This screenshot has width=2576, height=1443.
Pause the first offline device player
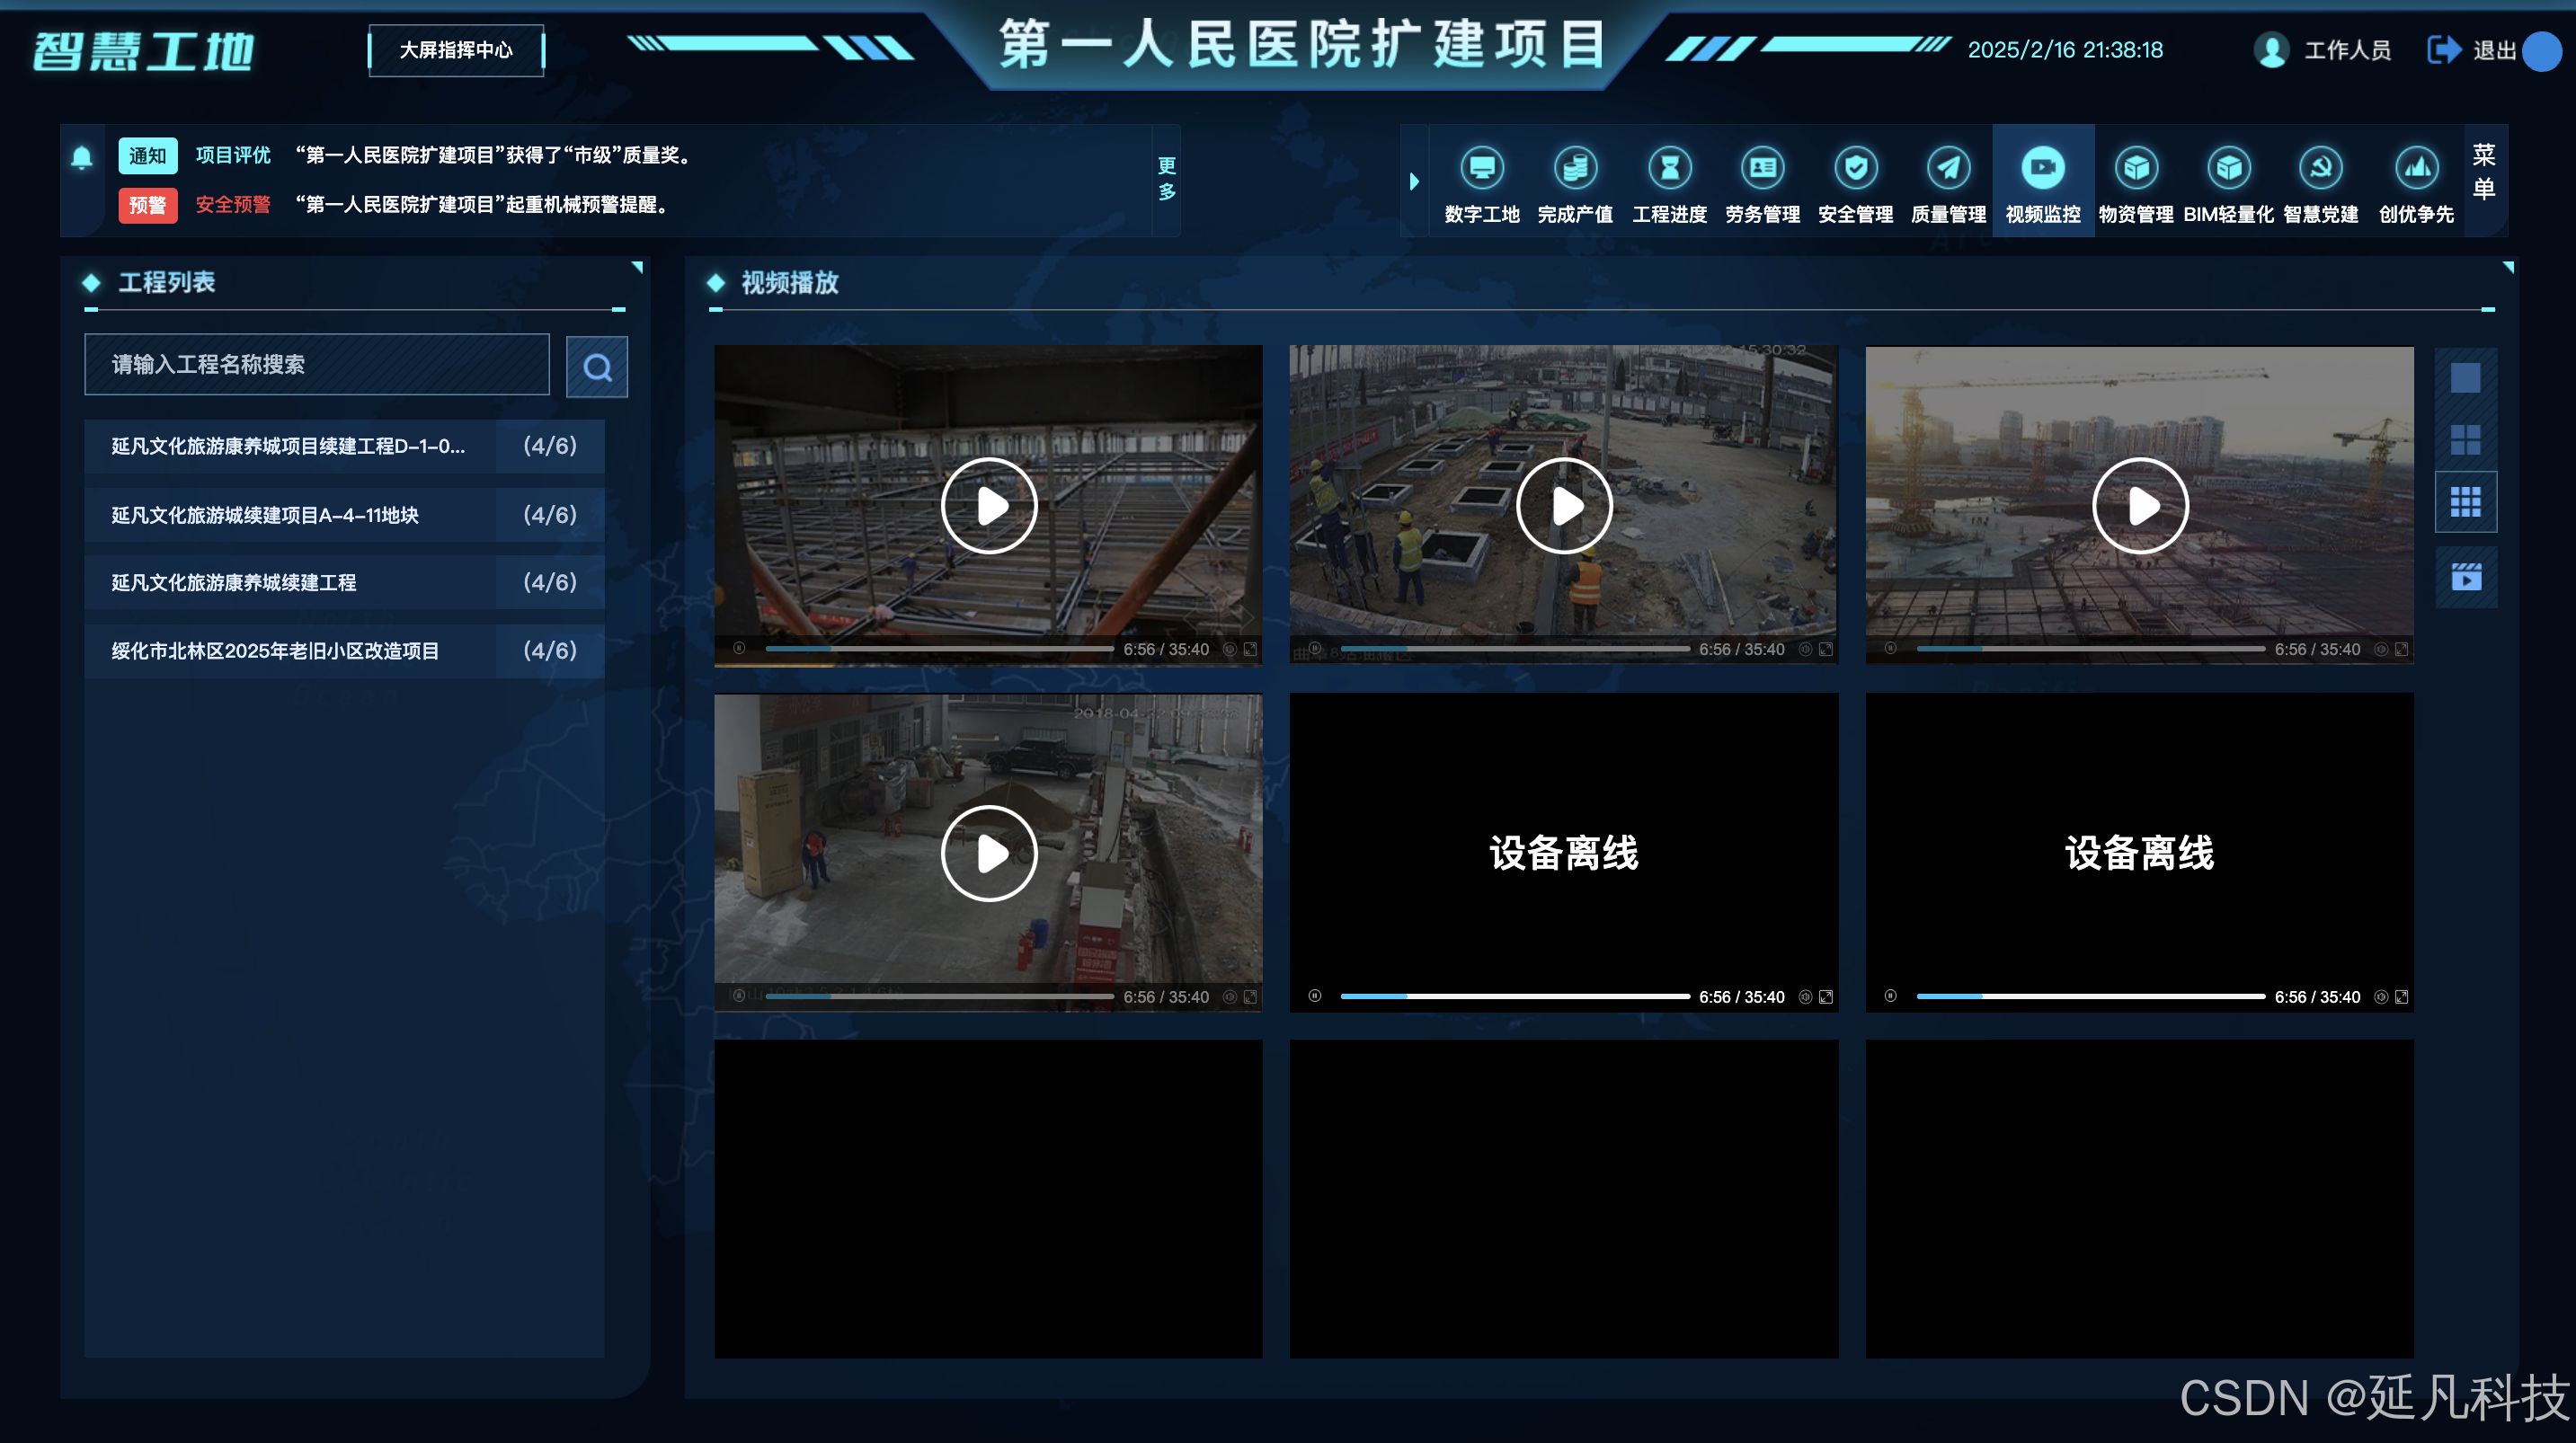(1315, 996)
